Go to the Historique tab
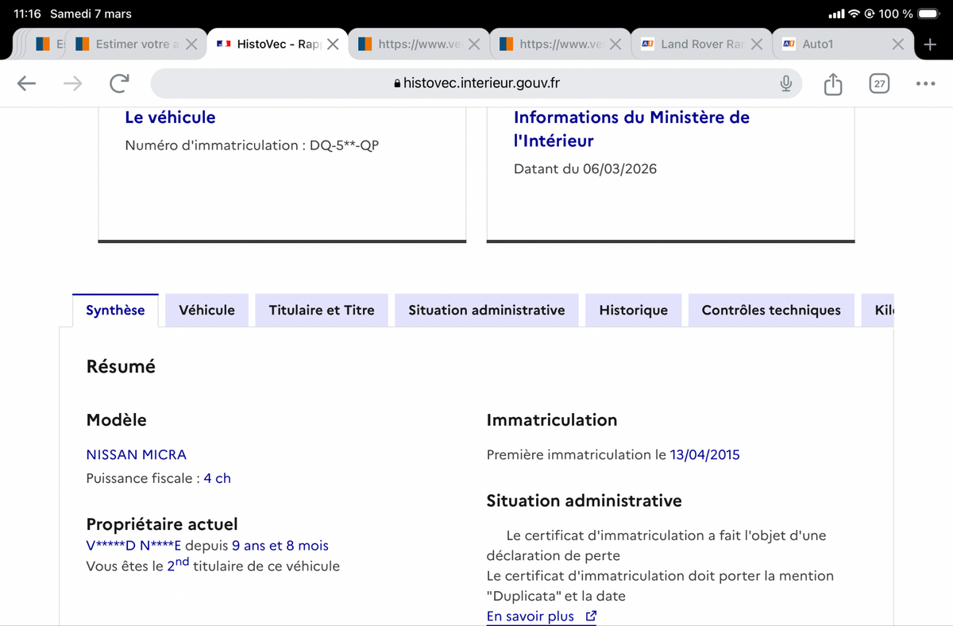953x626 pixels. (633, 311)
